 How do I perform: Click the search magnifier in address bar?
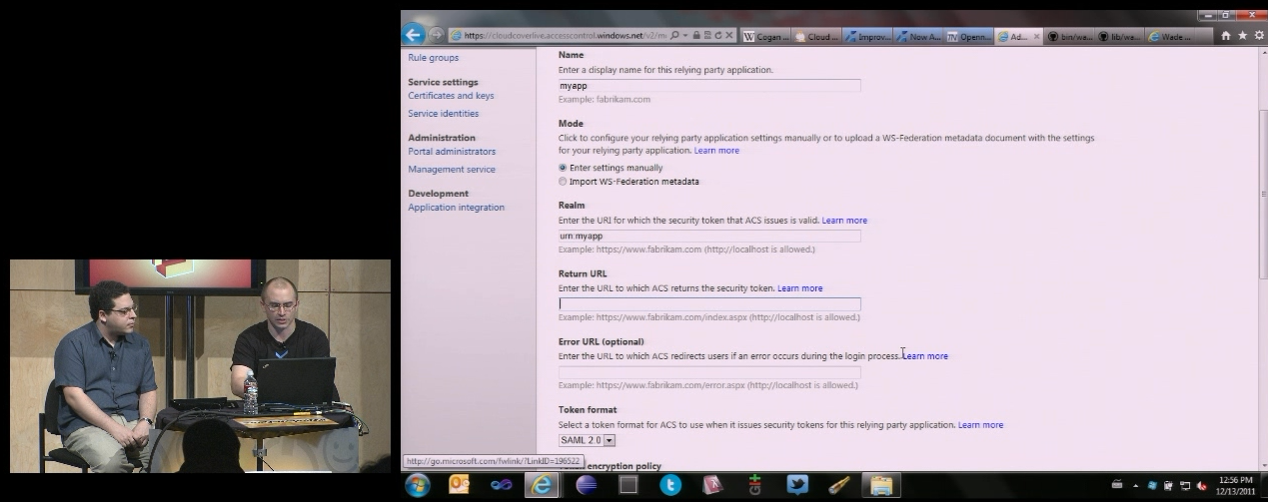[x=675, y=35]
